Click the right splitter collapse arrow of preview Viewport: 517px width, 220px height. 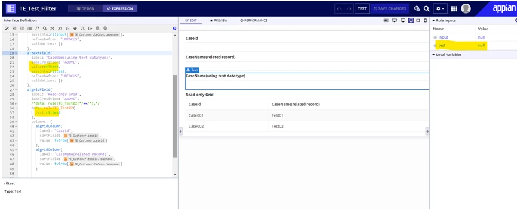pos(427,131)
